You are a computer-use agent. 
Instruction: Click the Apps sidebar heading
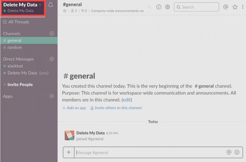[8, 96]
